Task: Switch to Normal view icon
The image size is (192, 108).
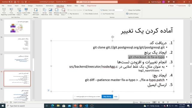Action: click(154, 102)
